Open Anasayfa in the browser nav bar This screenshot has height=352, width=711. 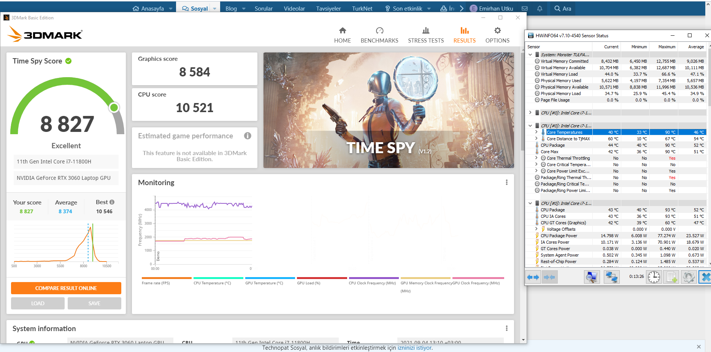click(148, 8)
